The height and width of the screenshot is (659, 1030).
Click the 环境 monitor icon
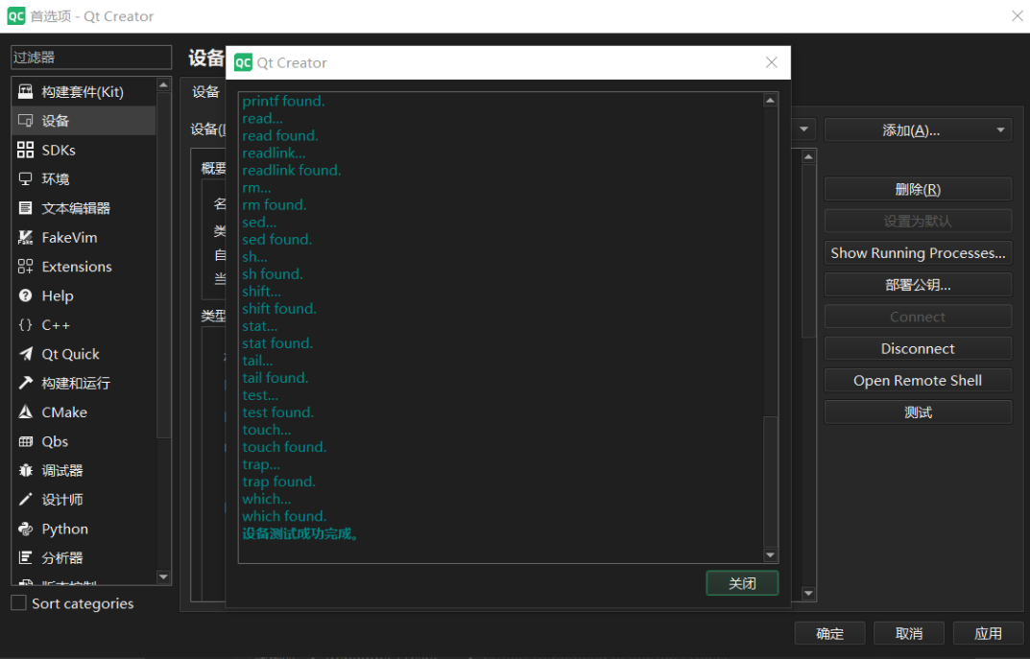(x=26, y=179)
